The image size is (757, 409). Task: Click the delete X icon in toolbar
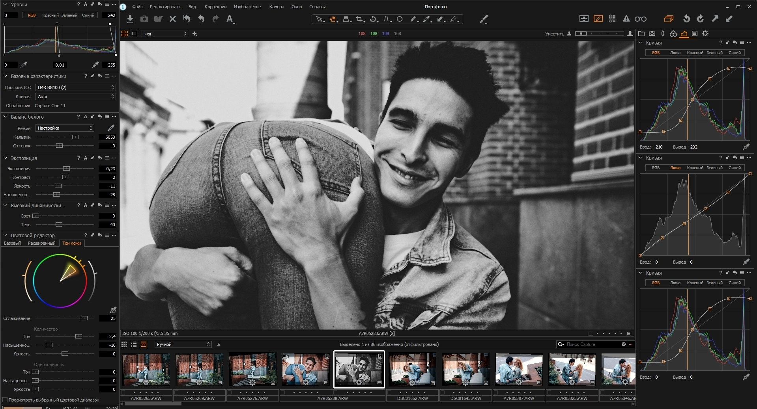coord(172,19)
